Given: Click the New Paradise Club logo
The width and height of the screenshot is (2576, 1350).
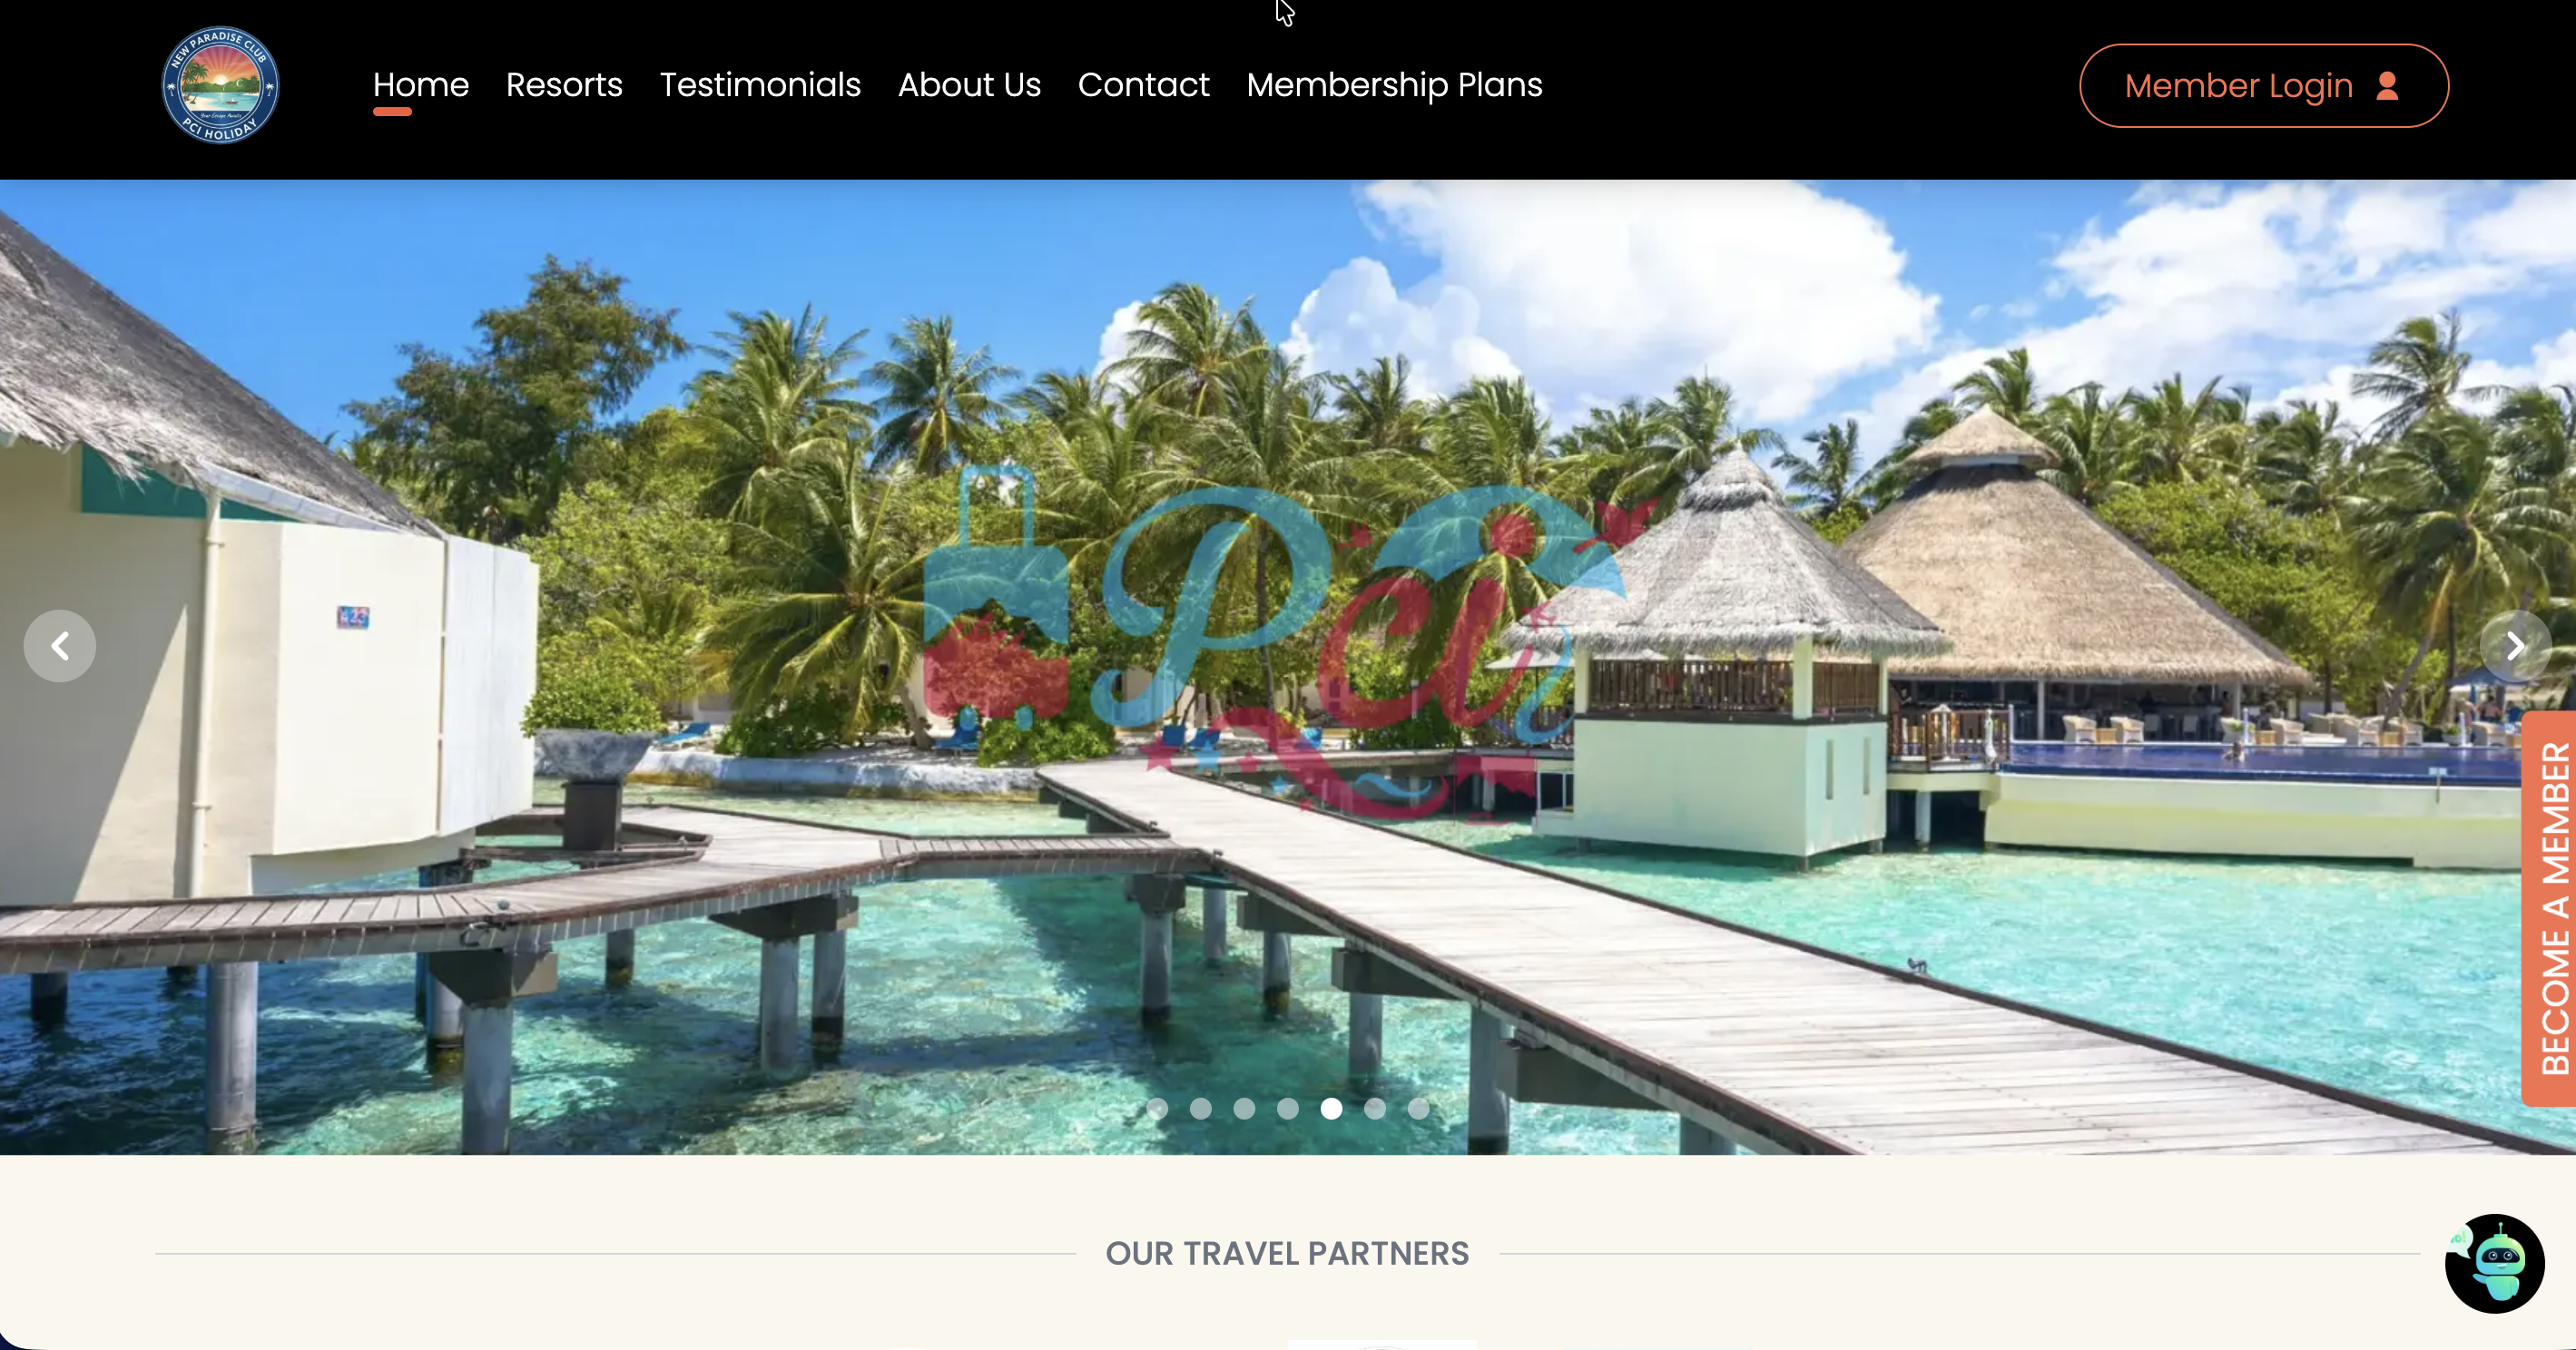Looking at the screenshot, I should (x=220, y=85).
